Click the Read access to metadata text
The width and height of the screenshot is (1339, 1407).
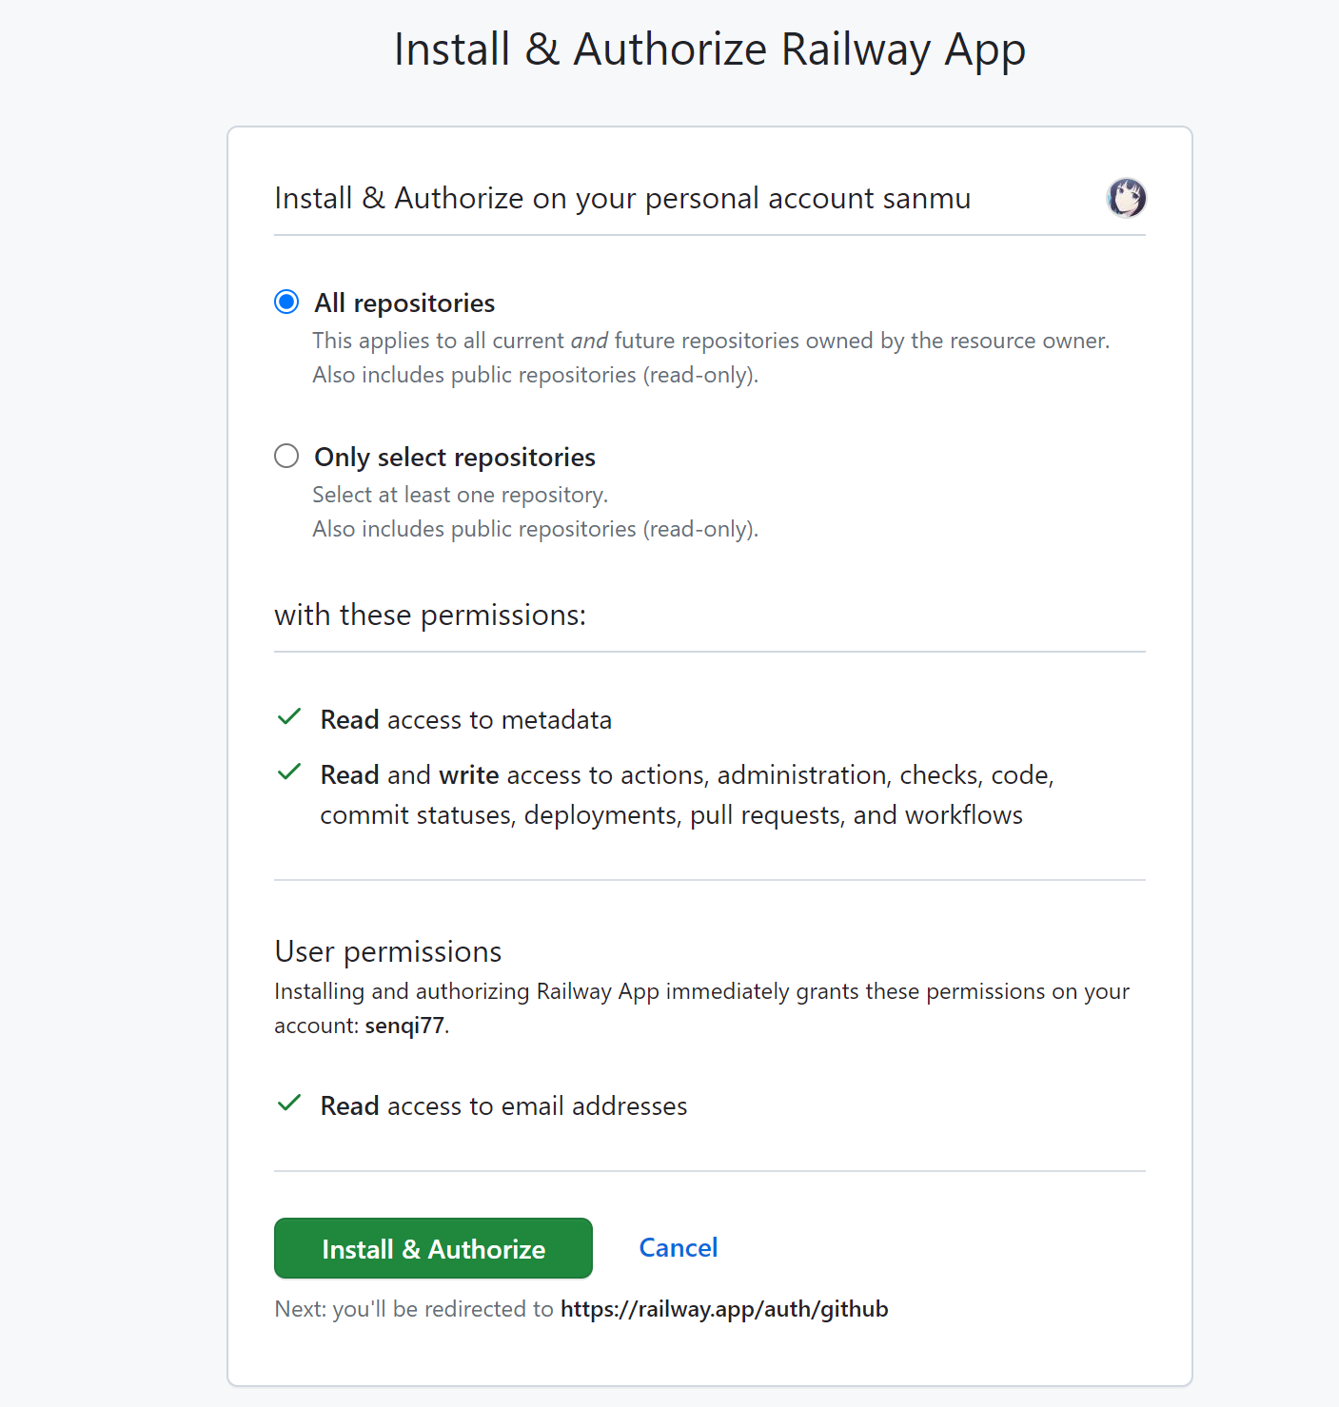point(466,719)
